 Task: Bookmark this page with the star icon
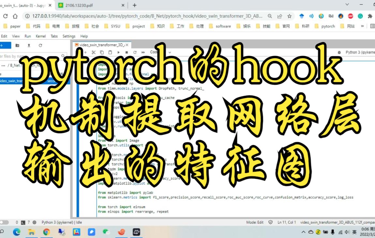(289, 16)
